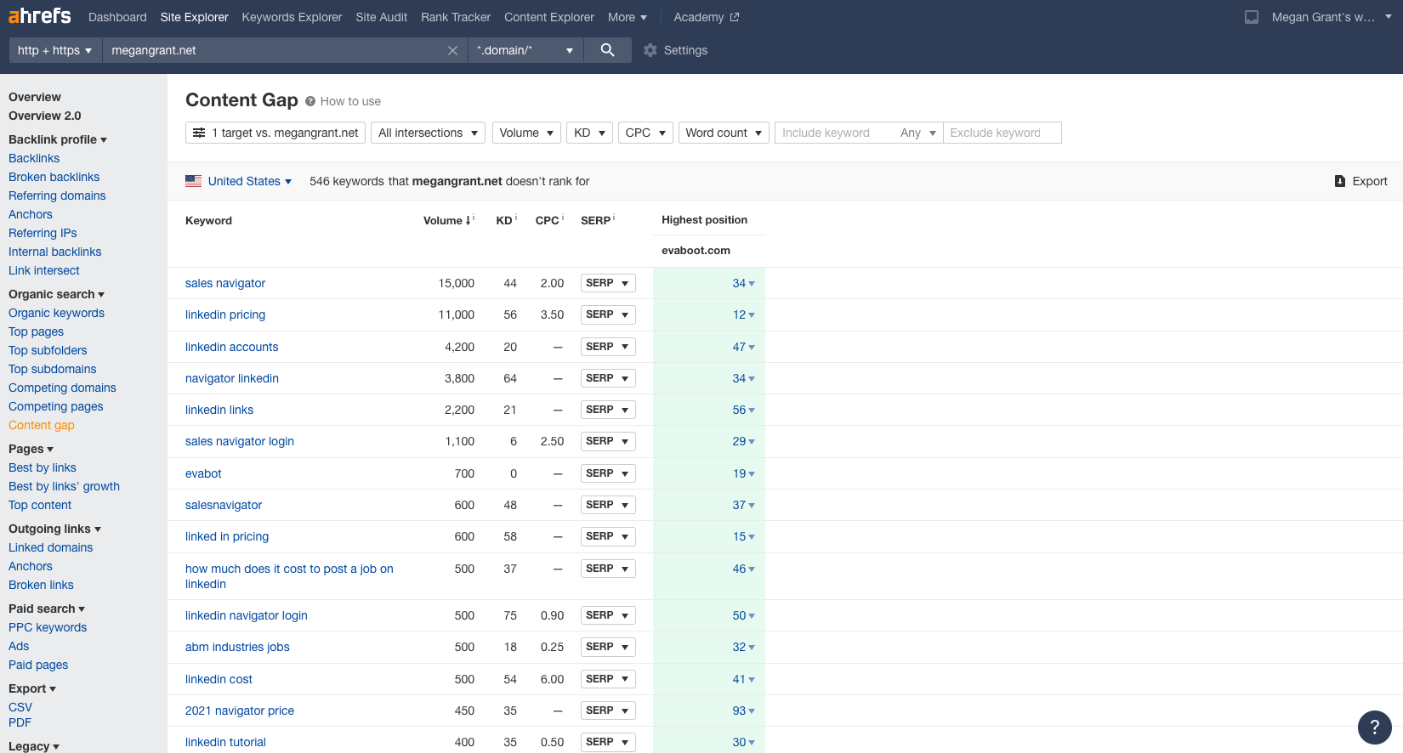Click the Volume column info icon
The height and width of the screenshot is (753, 1403).
474,218
